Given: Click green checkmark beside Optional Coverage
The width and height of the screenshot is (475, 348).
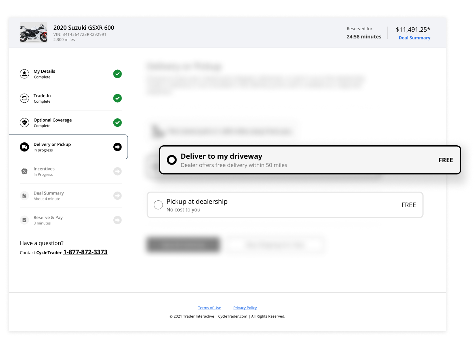Looking at the screenshot, I should coord(117,123).
